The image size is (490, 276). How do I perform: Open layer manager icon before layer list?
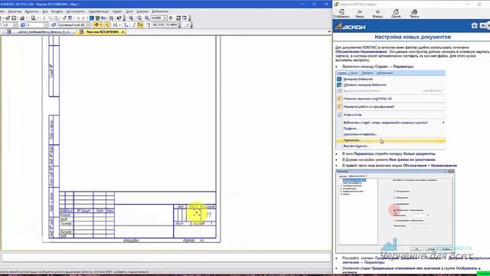pyautogui.click(x=54, y=25)
